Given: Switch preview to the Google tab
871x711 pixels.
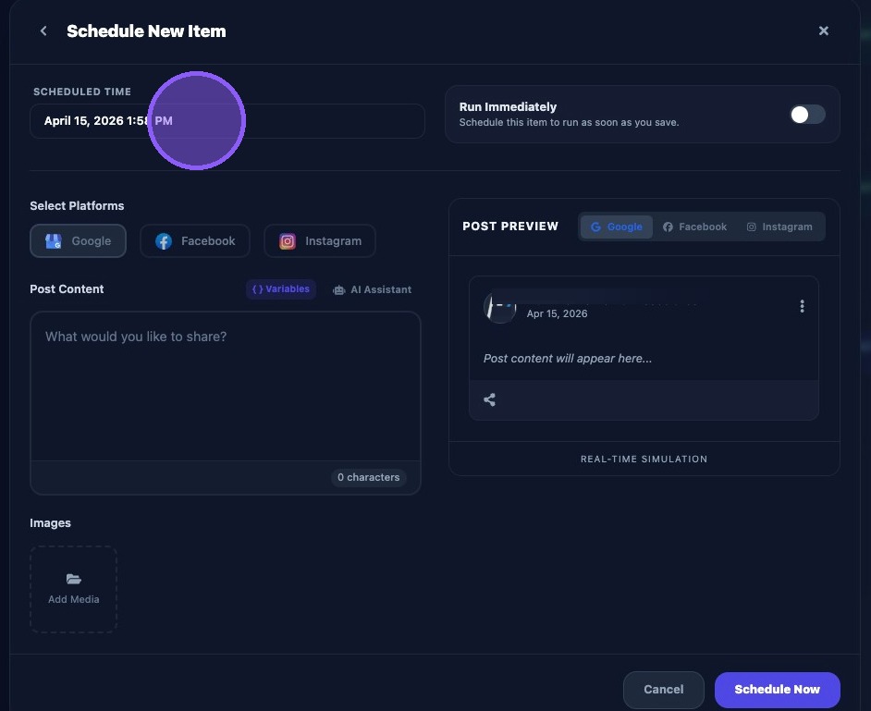Looking at the screenshot, I should 617,227.
